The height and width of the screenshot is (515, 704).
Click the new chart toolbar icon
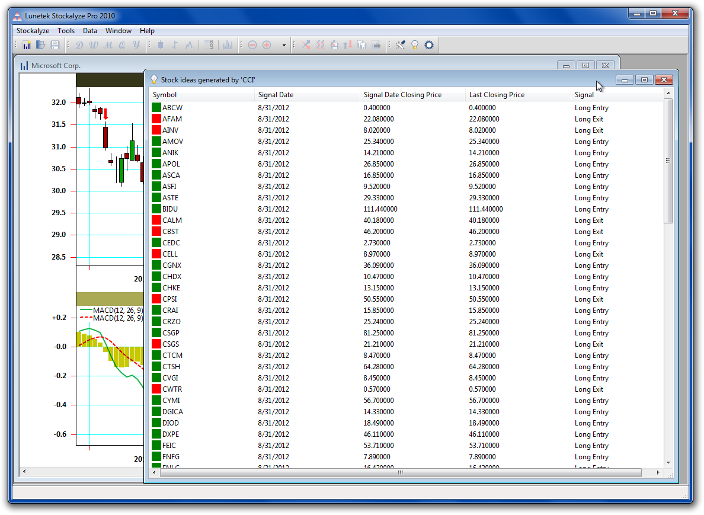[x=27, y=45]
